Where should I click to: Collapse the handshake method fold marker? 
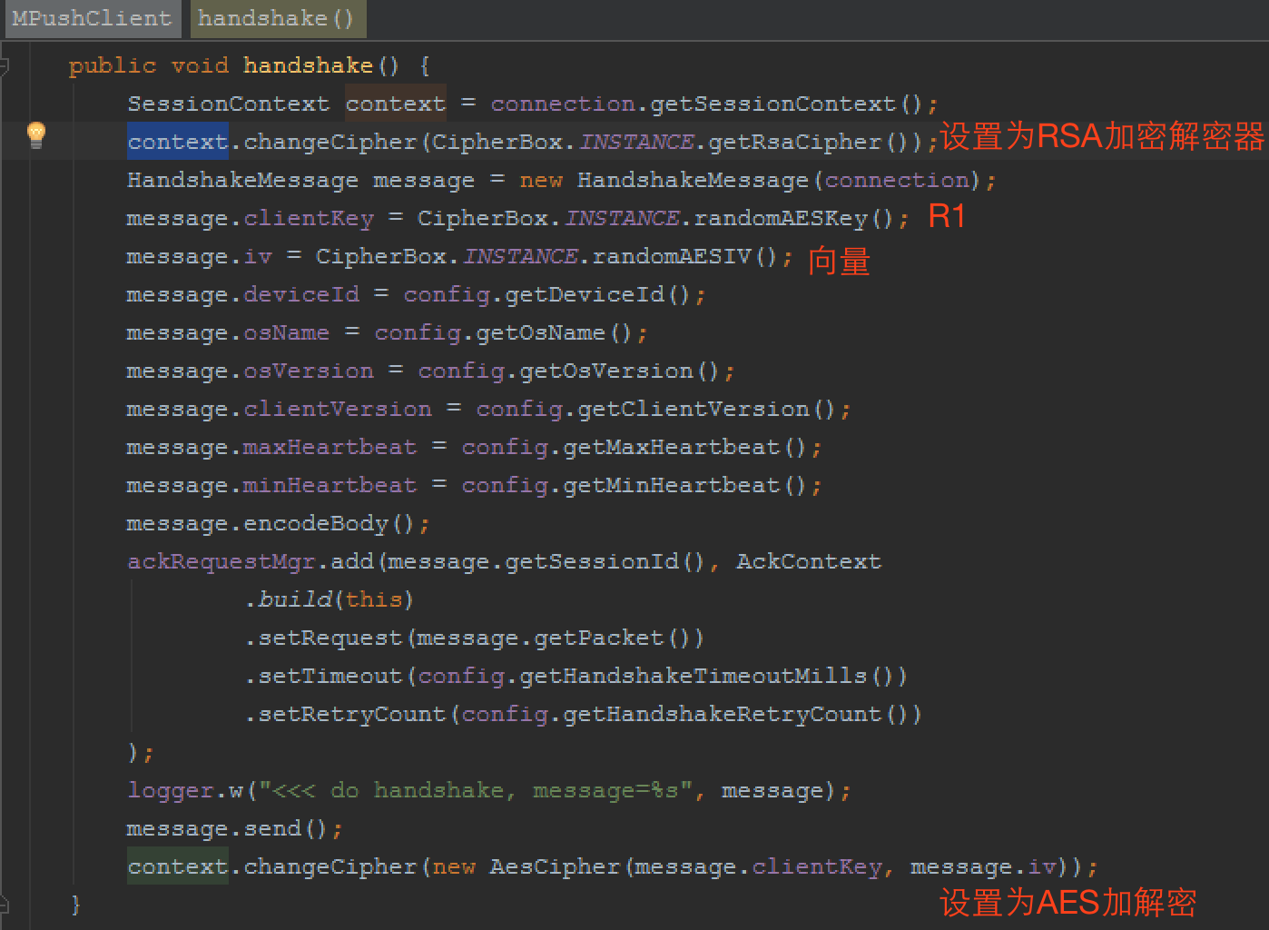pos(5,65)
